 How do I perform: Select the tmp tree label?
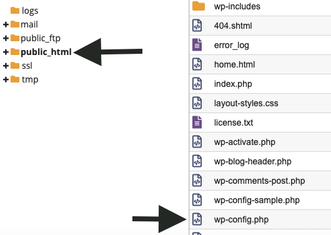[30, 80]
